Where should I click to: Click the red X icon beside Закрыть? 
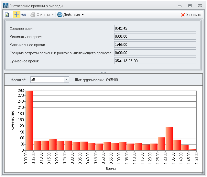(x=183, y=15)
